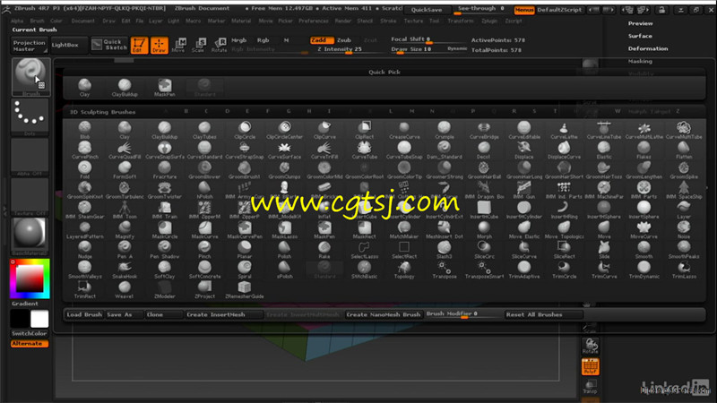
Task: Toggle the Mrgb channel button
Action: click(x=238, y=40)
